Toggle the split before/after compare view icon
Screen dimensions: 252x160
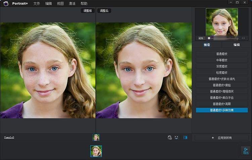click(185, 137)
